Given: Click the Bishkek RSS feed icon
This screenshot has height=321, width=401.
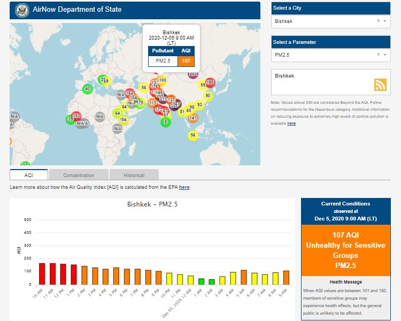Looking at the screenshot, I should pyautogui.click(x=380, y=85).
